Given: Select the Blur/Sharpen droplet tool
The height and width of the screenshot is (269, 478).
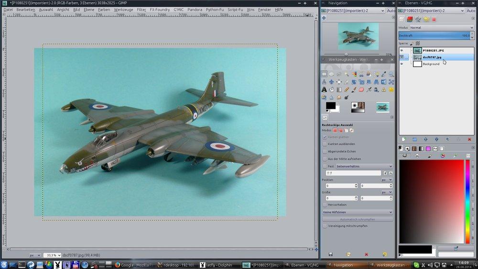Looking at the screenshot, I should [x=332, y=97].
